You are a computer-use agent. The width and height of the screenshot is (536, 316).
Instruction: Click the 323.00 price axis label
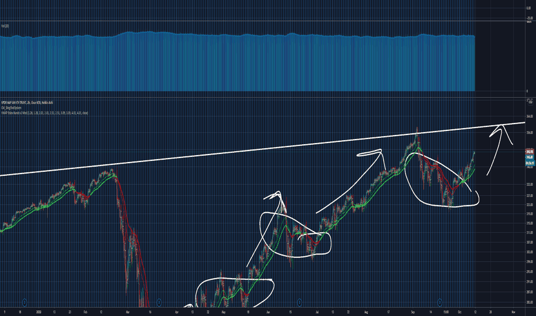[530, 205]
